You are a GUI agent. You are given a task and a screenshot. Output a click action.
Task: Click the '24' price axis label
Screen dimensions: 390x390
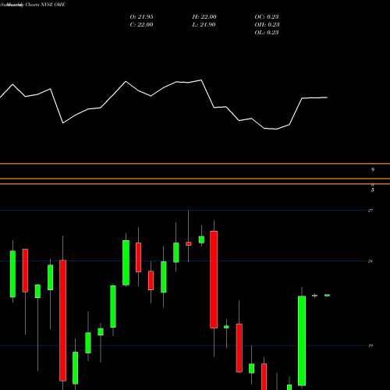pyautogui.click(x=370, y=261)
